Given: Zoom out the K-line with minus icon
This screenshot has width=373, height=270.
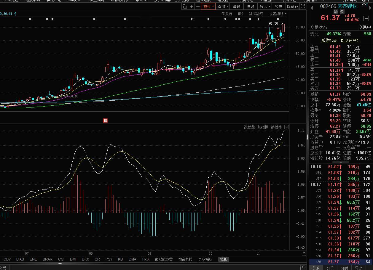Looking at the screenshot, I should 198,7.
